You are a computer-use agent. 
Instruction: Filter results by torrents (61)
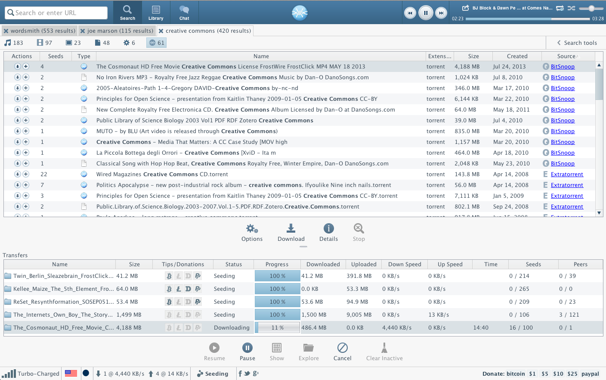(157, 43)
